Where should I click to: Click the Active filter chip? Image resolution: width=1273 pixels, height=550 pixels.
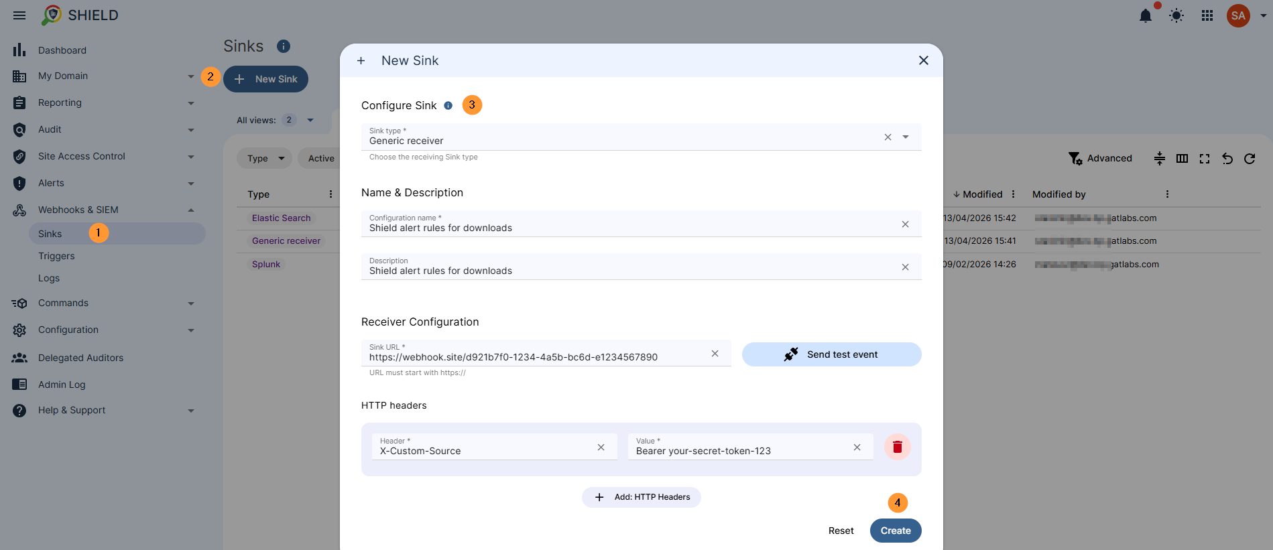point(320,159)
